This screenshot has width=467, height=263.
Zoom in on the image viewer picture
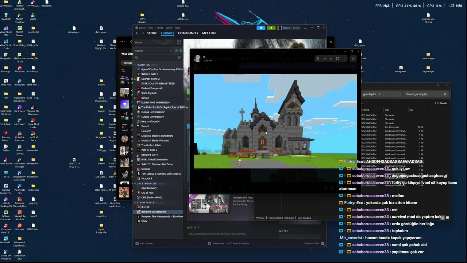click(318, 58)
